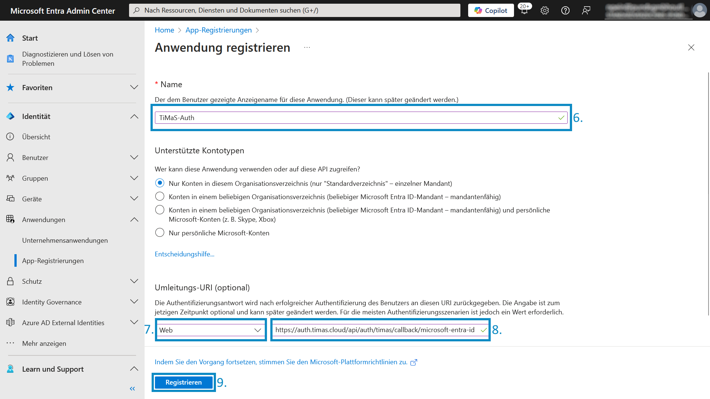This screenshot has width=710, height=399.
Task: Click the Registrieren button
Action: 183,382
